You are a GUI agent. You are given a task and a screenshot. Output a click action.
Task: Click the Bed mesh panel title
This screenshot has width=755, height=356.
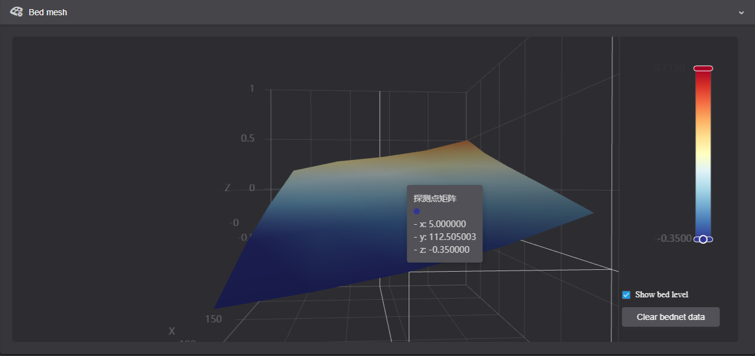click(x=48, y=12)
